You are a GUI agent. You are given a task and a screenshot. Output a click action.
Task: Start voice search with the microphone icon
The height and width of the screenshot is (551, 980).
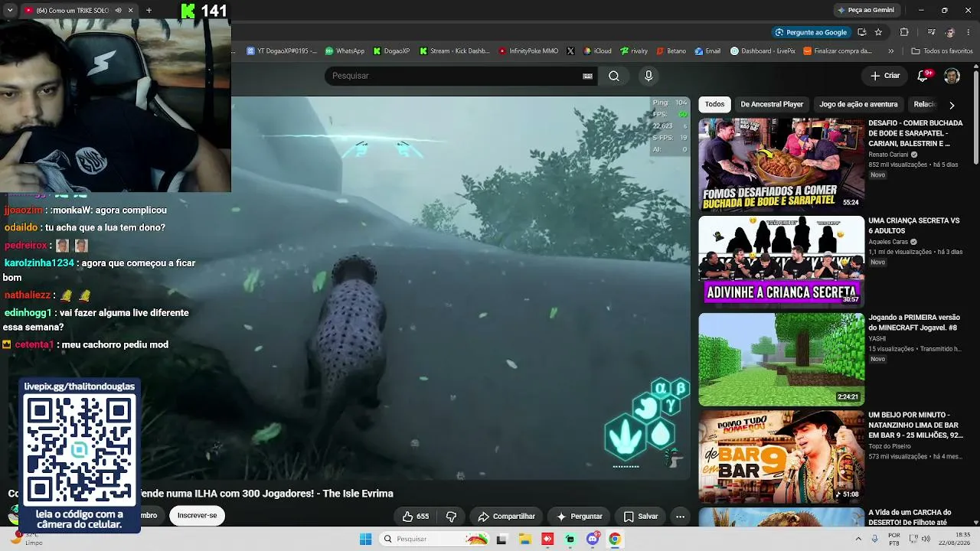pyautogui.click(x=648, y=76)
